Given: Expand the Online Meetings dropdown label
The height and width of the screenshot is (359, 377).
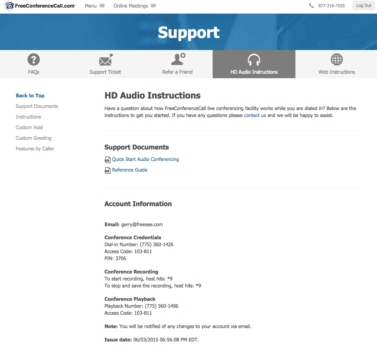Looking at the screenshot, I should pos(131,6).
